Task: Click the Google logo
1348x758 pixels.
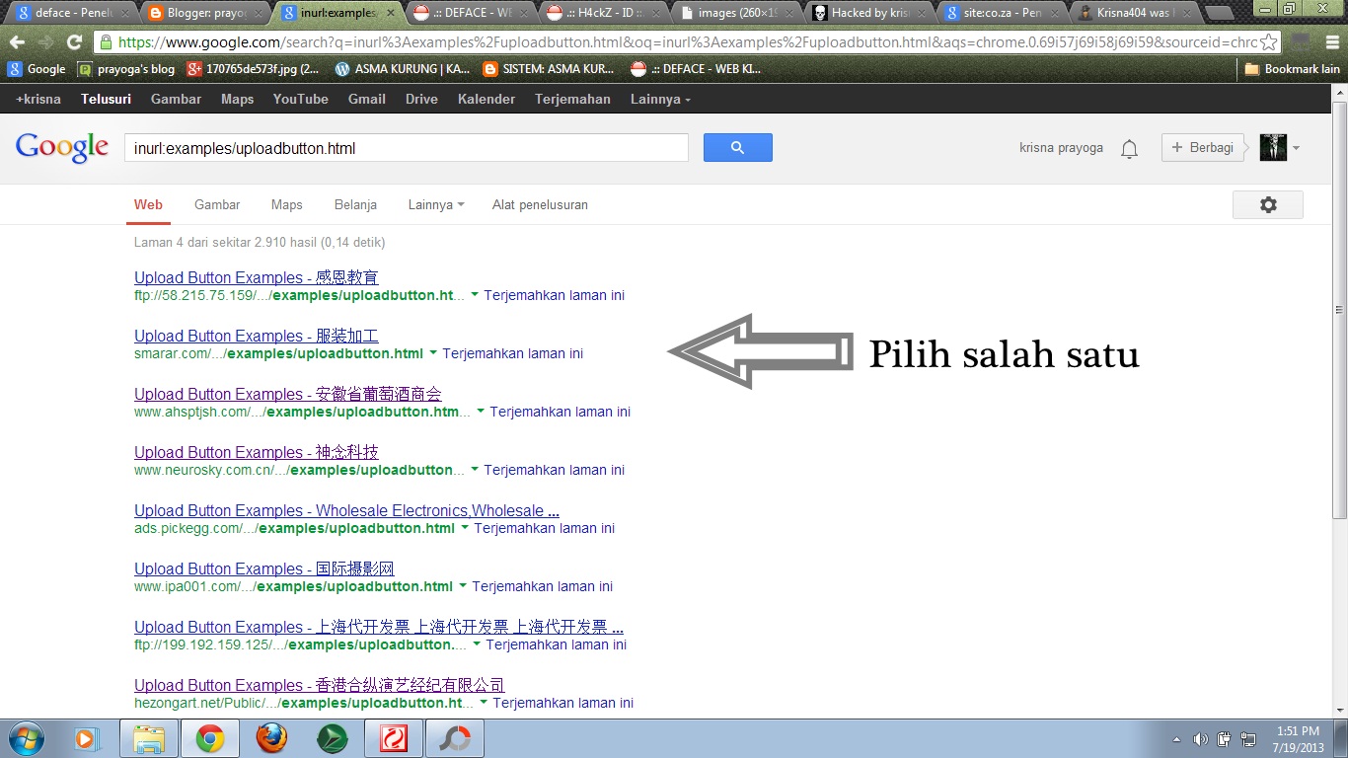Action: click(x=62, y=147)
